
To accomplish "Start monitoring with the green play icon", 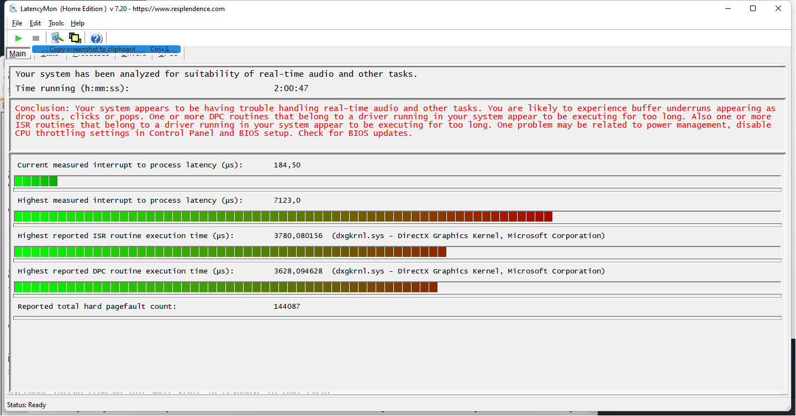I will point(19,38).
